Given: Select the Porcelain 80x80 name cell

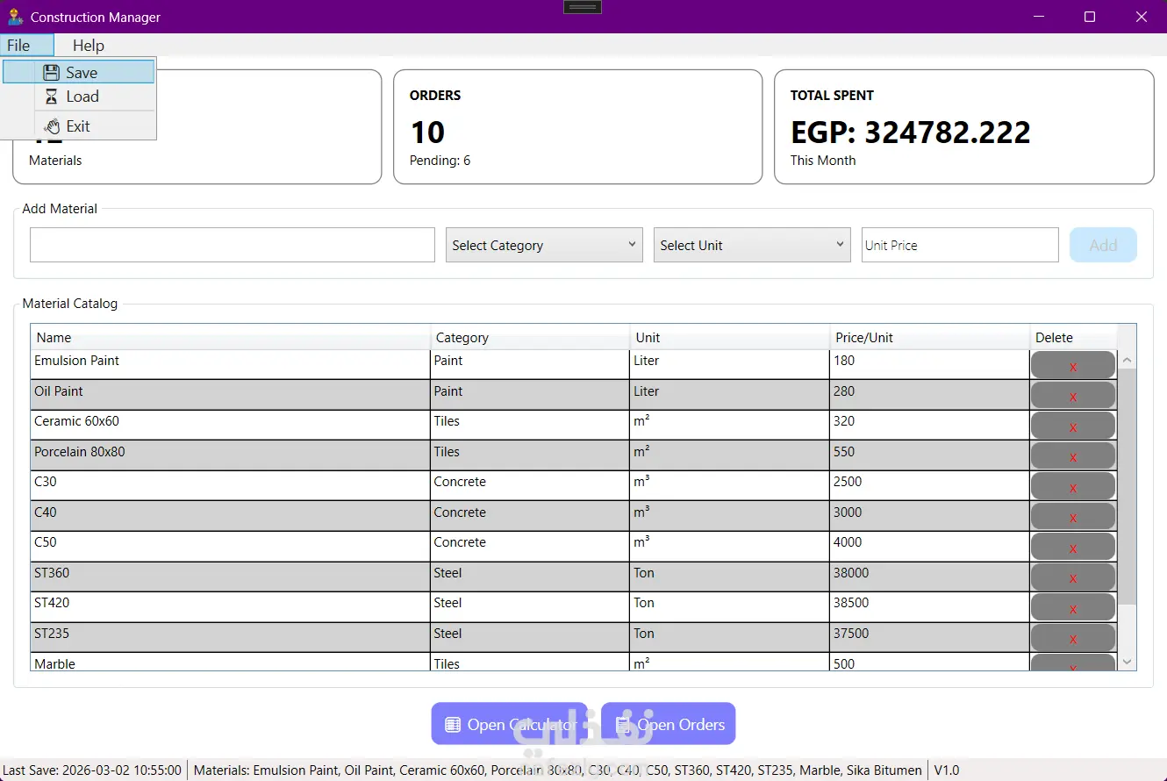Looking at the screenshot, I should coord(231,455).
